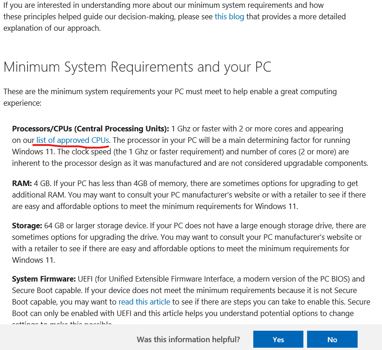382x350 pixels.
Task: Click No for helpful feedback
Action: click(x=332, y=339)
